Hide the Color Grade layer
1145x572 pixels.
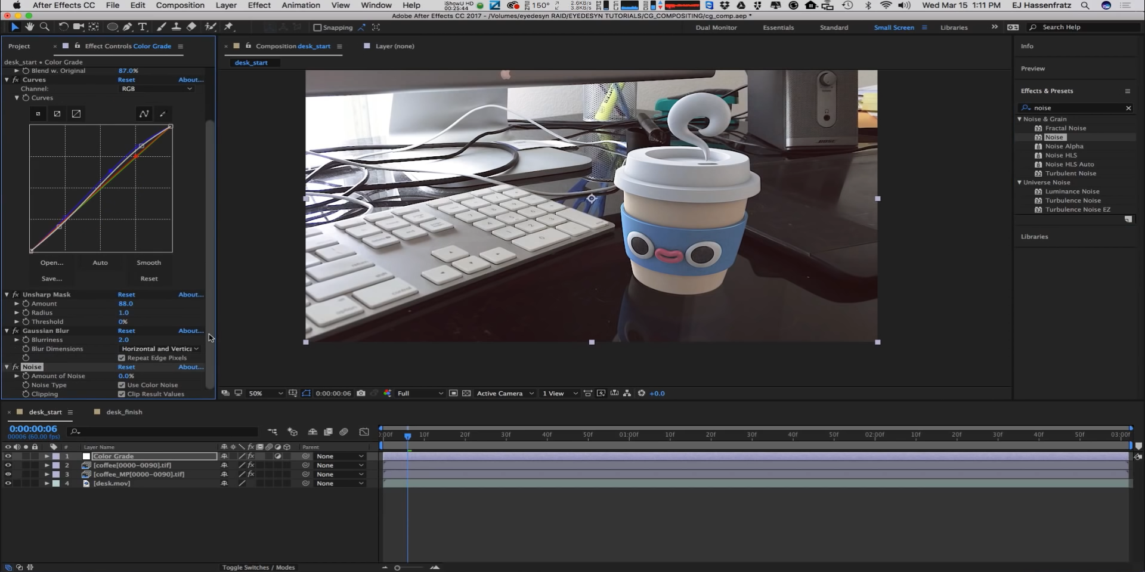click(x=8, y=456)
